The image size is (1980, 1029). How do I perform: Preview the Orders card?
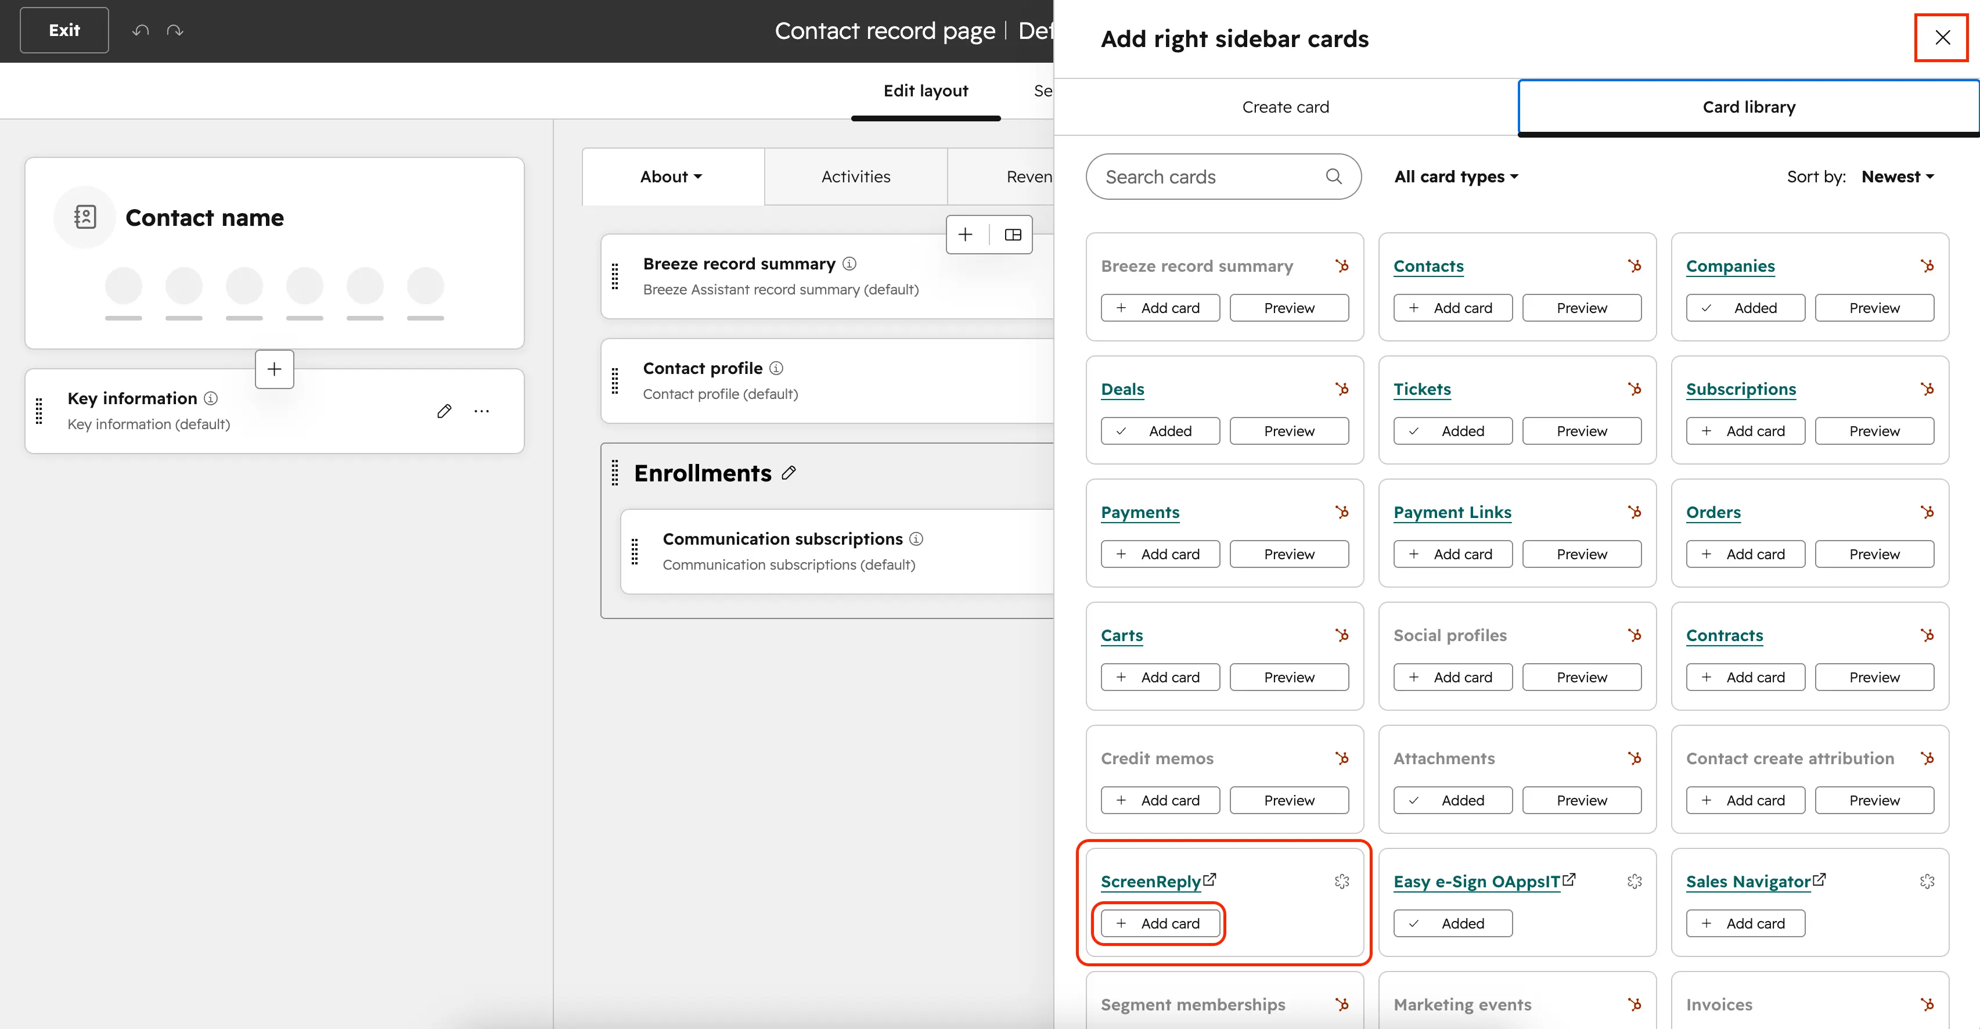coord(1875,554)
